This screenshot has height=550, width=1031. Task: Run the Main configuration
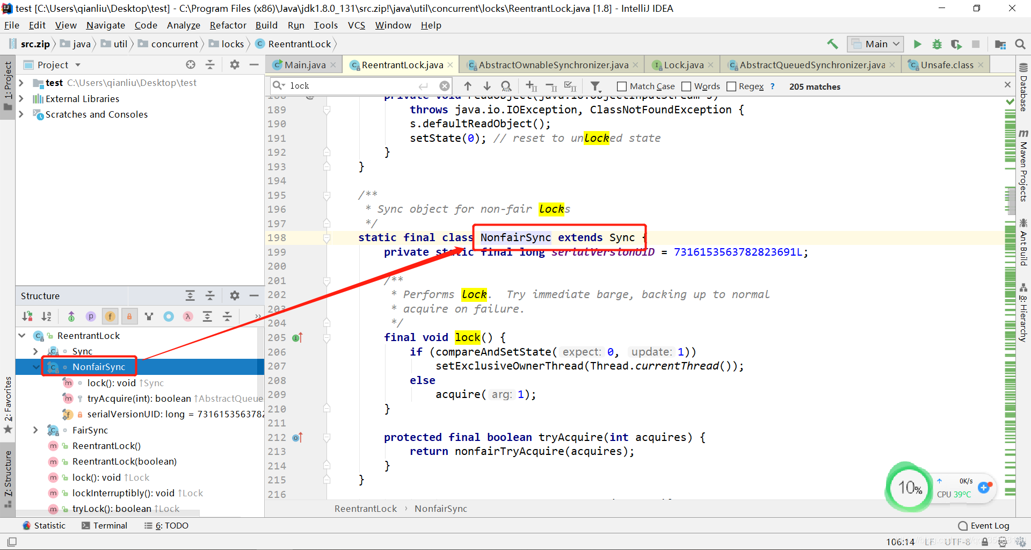pos(918,44)
